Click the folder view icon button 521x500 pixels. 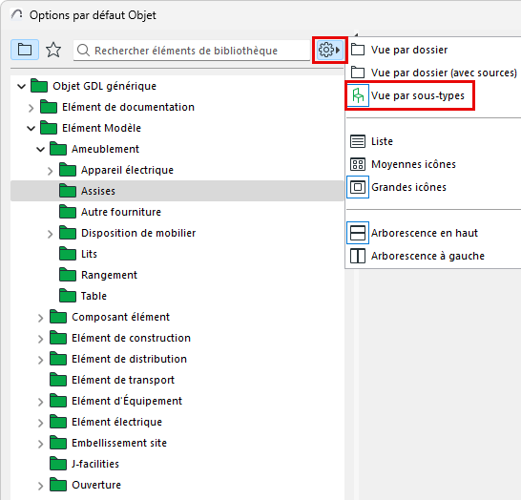(25, 50)
